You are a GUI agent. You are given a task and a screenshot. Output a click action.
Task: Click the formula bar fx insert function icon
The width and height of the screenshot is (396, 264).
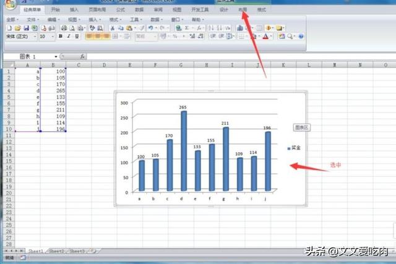[82, 56]
